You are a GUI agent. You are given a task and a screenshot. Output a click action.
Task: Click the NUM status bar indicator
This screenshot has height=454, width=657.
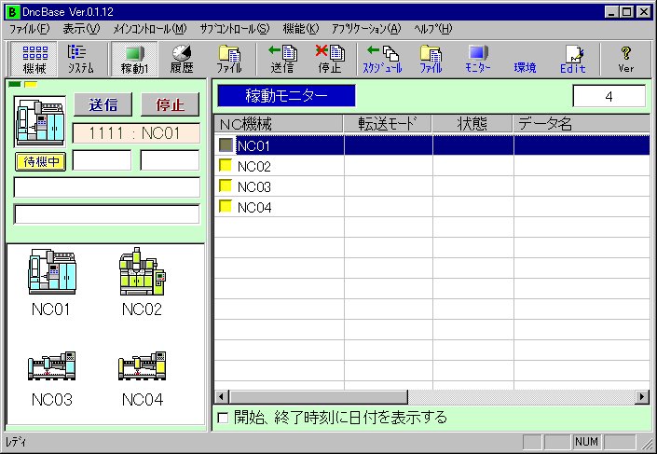tap(586, 442)
